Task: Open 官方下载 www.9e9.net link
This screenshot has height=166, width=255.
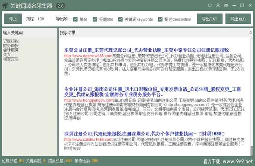Action: tap(228, 161)
